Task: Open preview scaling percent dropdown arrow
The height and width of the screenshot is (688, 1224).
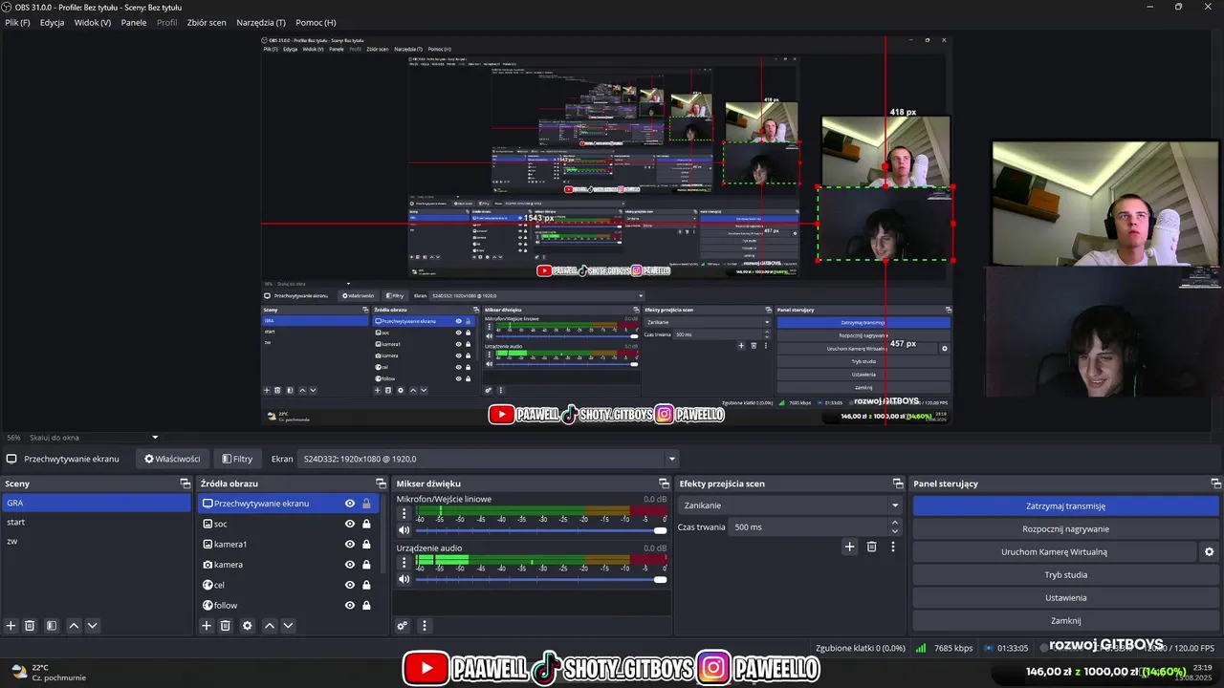Action: tap(155, 438)
